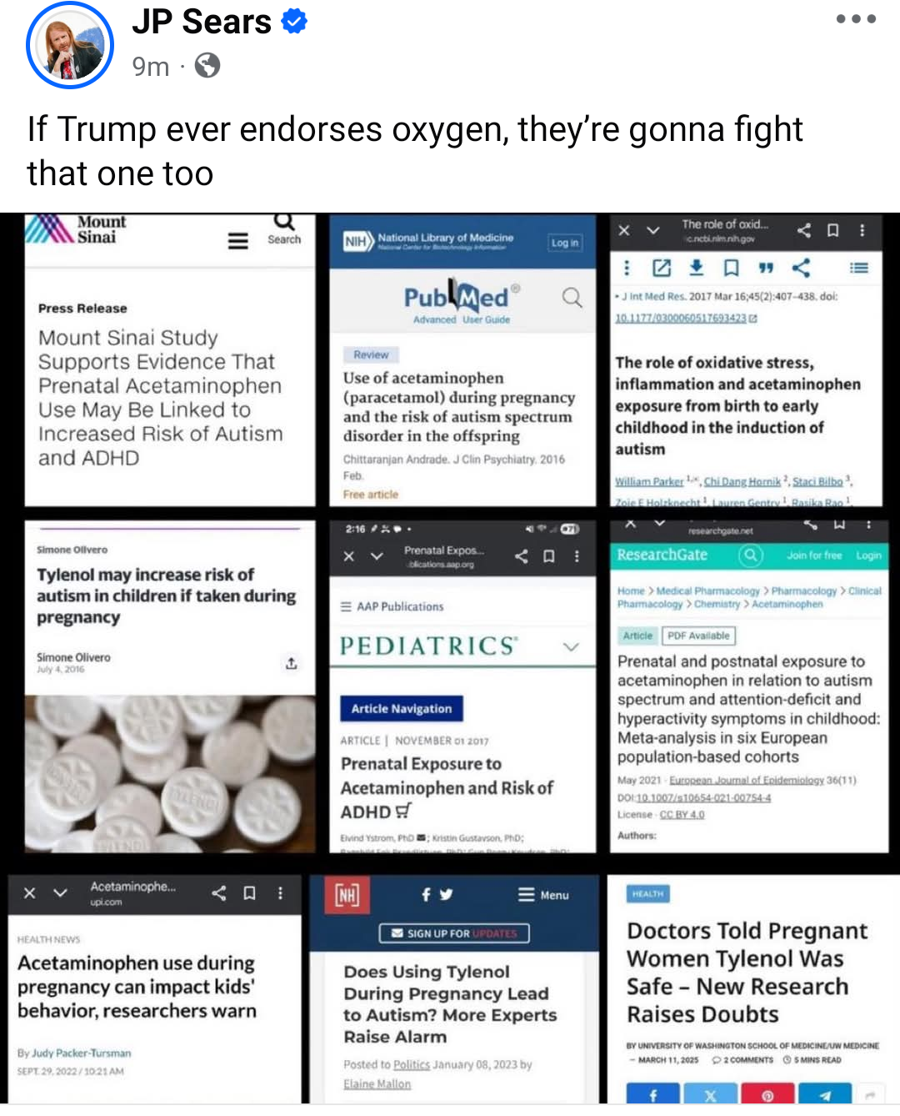This screenshot has width=900, height=1116.
Task: Click the public audience globe icon
Action: point(207,65)
